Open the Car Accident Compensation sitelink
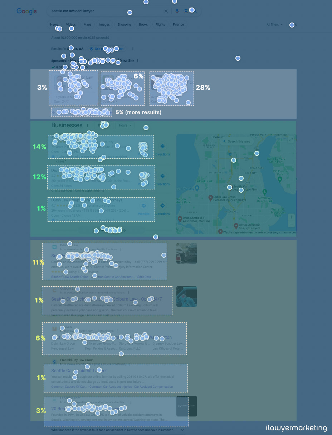The image size is (332, 435). tap(153, 387)
